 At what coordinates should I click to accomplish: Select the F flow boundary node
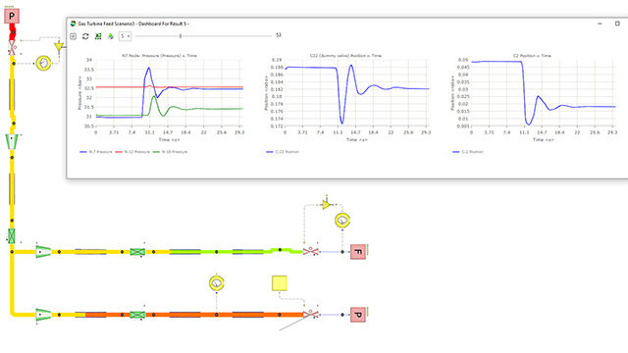357,252
